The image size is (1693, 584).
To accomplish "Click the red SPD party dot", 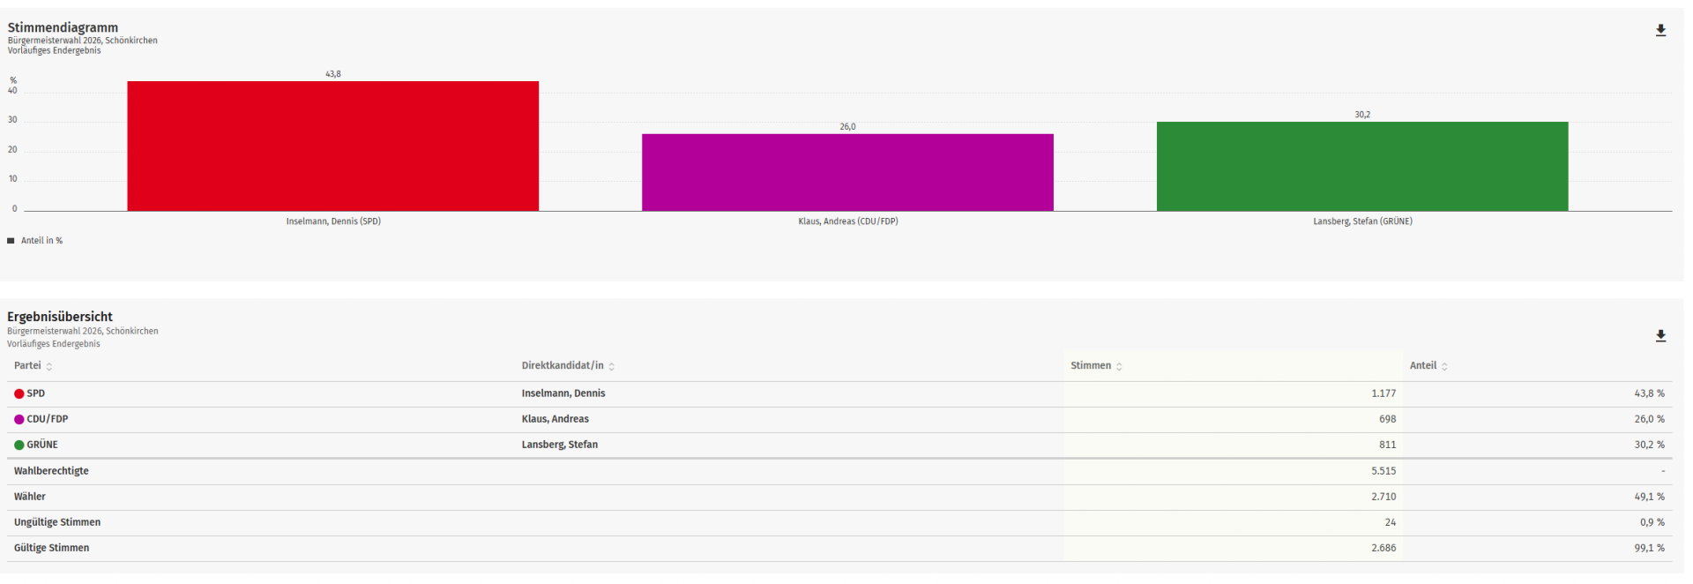I will coord(19,394).
